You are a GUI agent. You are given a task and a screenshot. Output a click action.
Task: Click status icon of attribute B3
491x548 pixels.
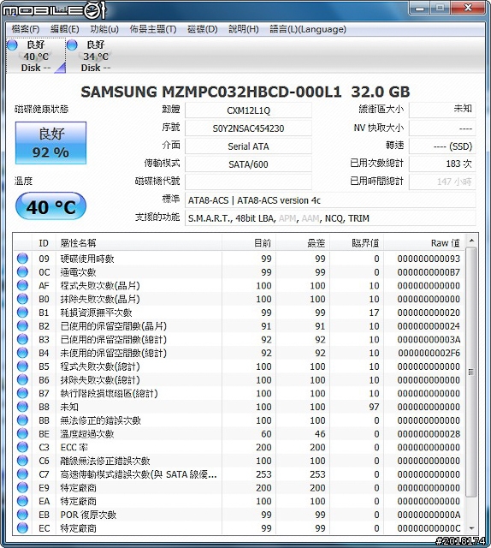tap(22, 339)
